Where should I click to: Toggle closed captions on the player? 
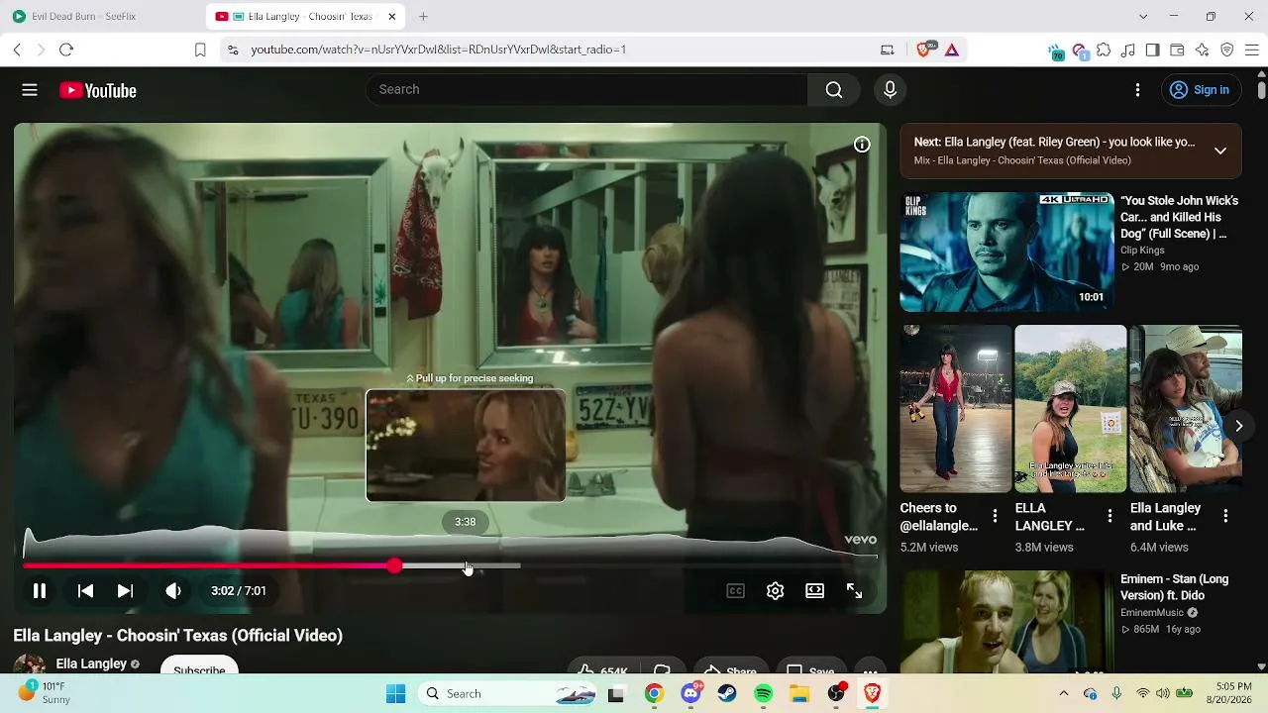[x=735, y=591]
